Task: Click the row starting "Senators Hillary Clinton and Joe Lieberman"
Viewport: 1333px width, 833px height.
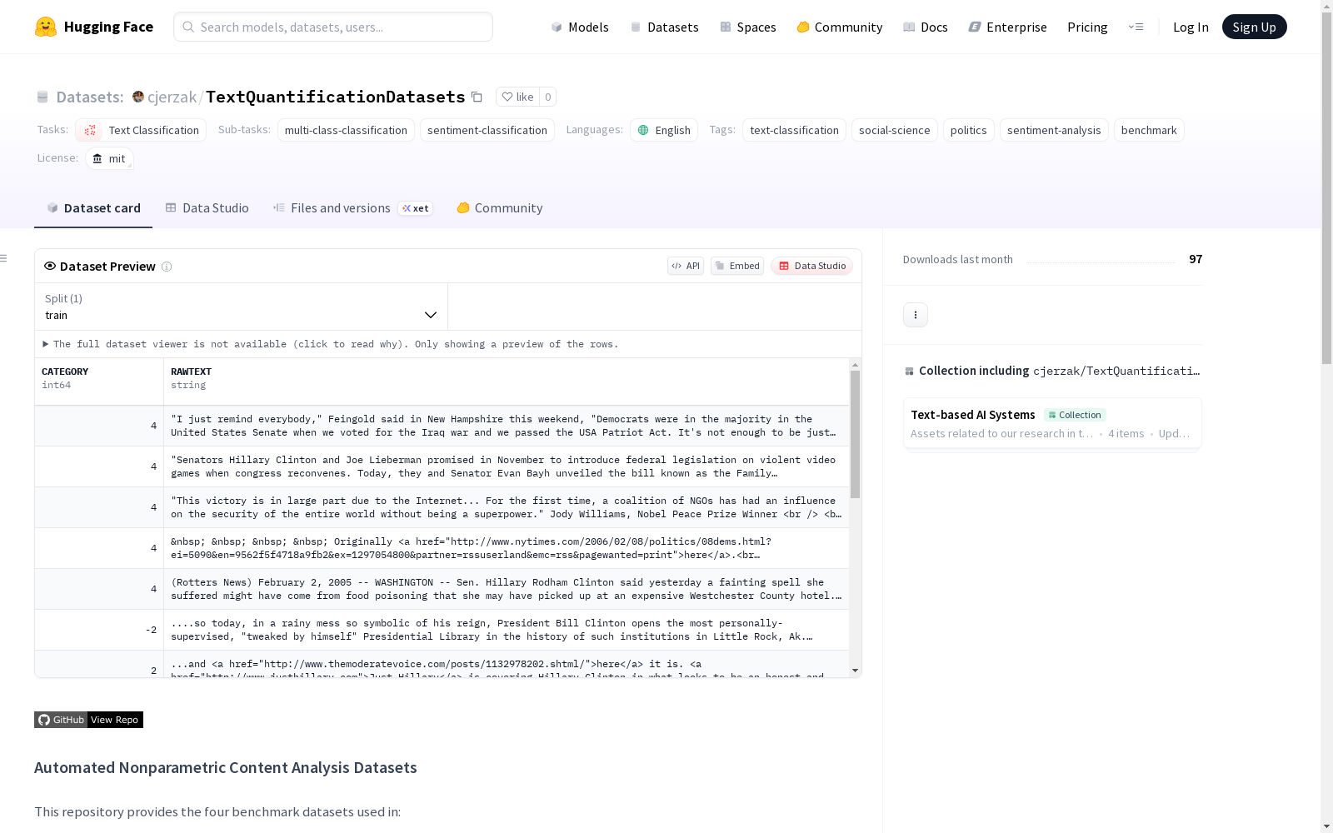Action: click(x=442, y=466)
